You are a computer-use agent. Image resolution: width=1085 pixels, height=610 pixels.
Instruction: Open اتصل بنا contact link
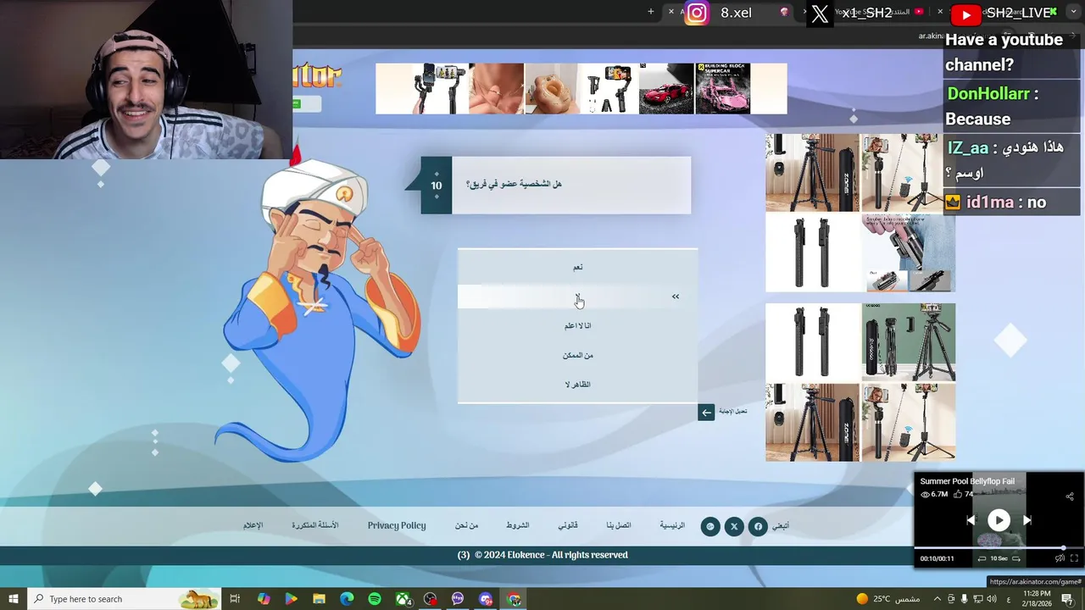619,525
